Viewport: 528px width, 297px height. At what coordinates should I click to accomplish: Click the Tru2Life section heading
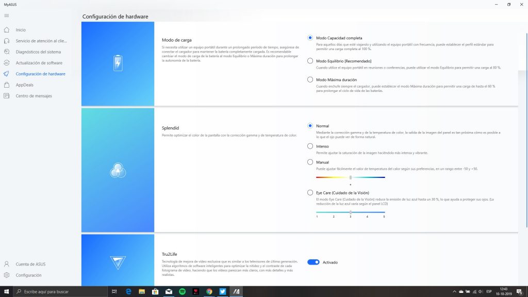(169, 254)
